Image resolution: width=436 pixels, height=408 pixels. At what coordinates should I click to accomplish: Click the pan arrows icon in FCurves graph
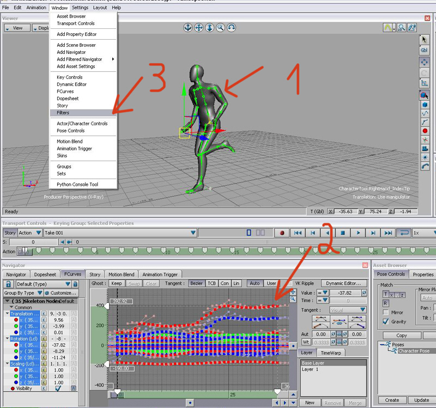coord(293,292)
